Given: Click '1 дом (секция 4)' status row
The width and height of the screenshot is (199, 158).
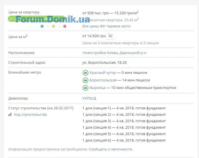Looking at the screenshot, I should (124, 128).
